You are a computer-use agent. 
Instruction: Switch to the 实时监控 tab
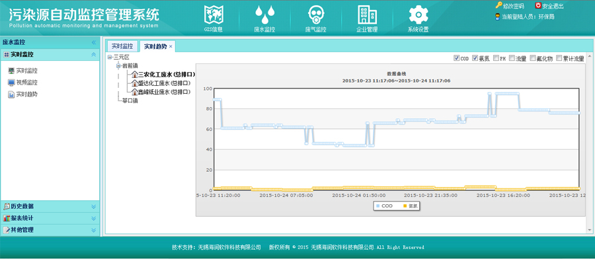tap(122, 46)
